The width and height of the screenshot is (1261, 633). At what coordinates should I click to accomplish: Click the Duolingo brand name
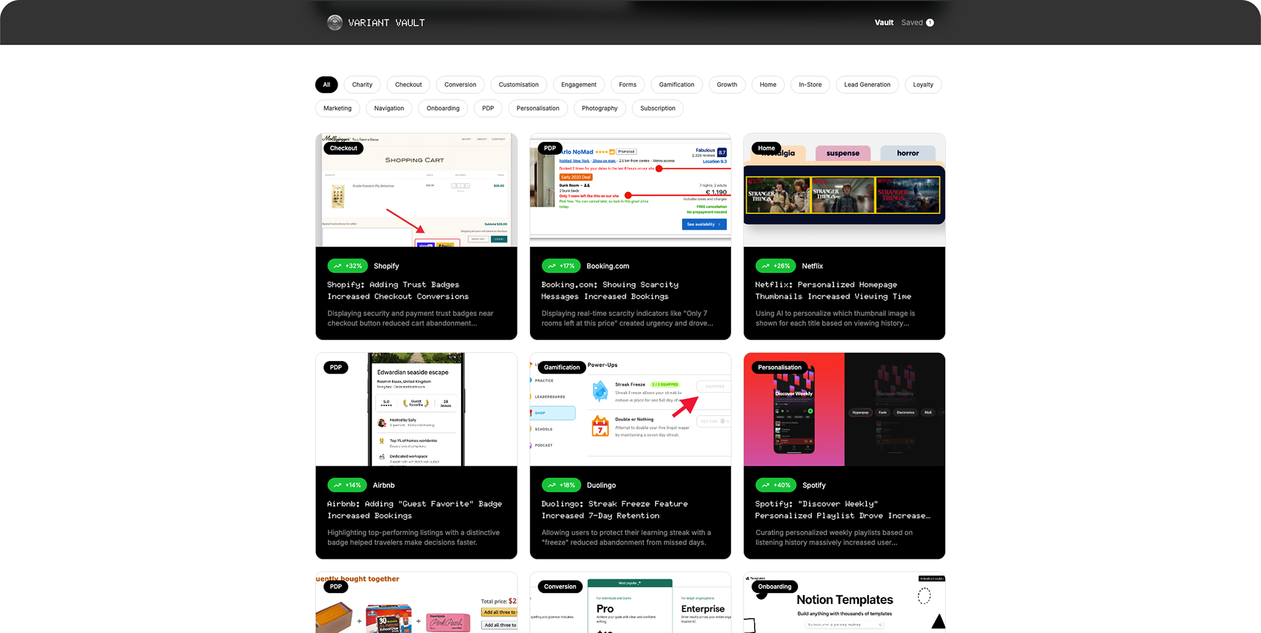[x=601, y=485]
